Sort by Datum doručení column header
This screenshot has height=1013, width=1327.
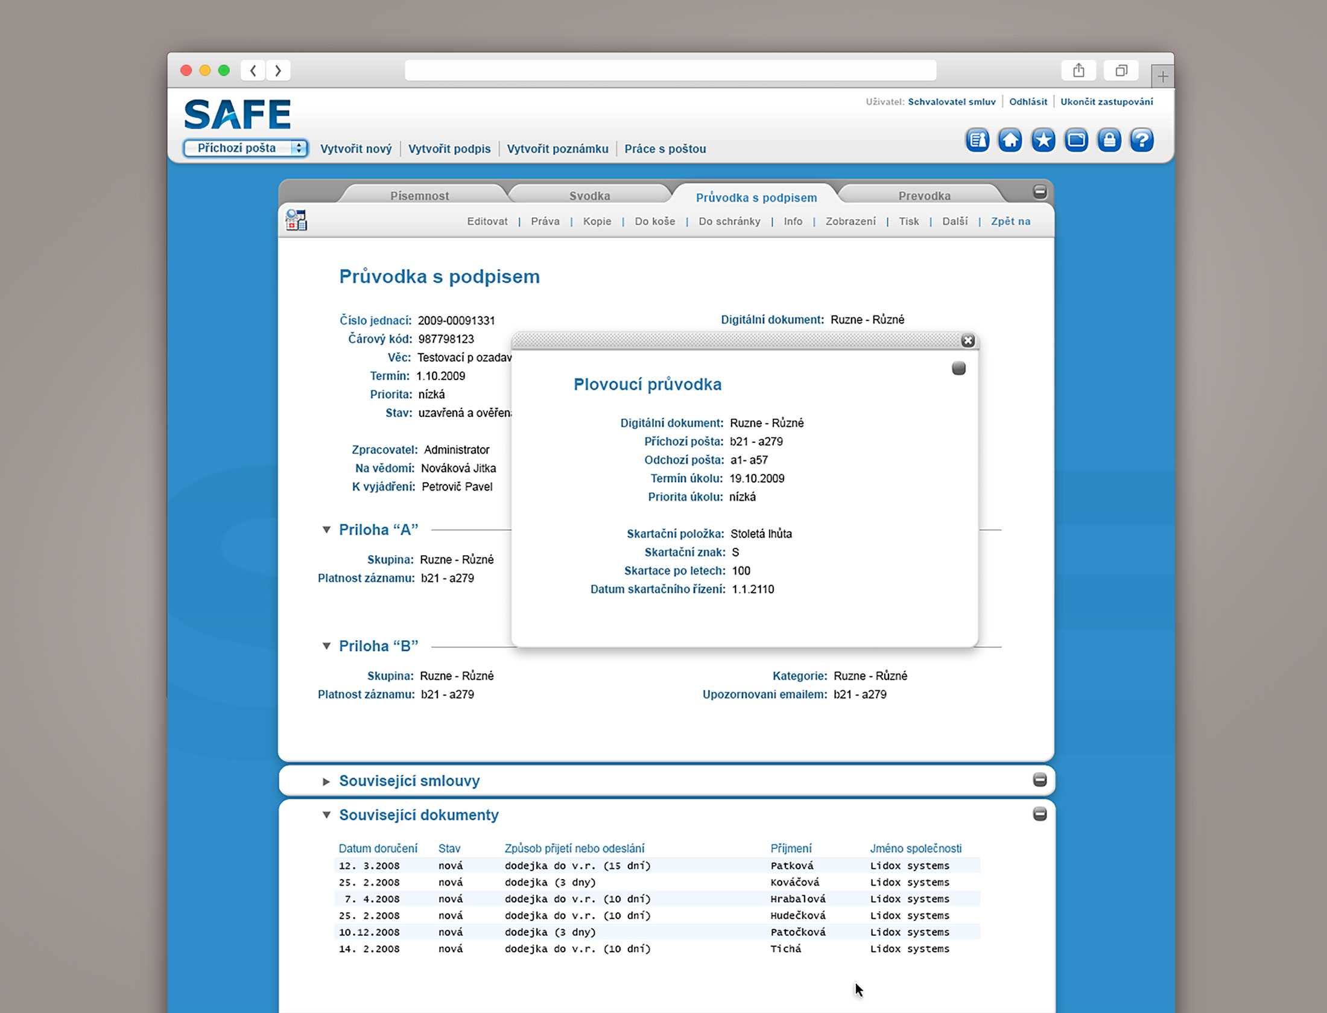coord(378,848)
